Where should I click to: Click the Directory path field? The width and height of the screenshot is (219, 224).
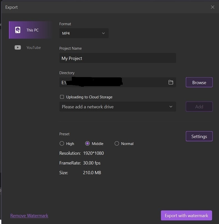(x=112, y=82)
